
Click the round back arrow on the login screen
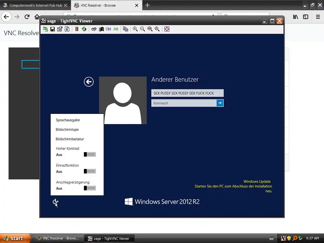89,82
